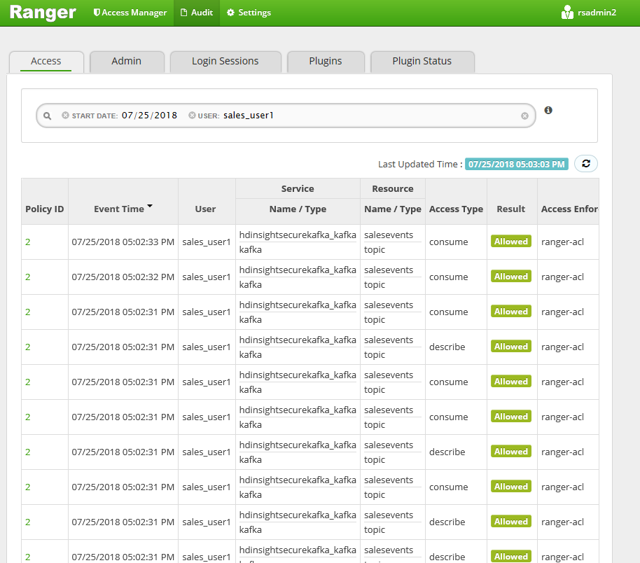Open the Audit search help info icon
The height and width of the screenshot is (563, 640).
(548, 111)
